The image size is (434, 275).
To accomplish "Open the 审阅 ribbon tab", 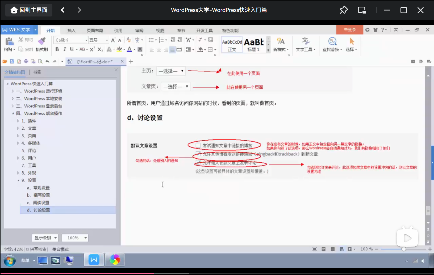I will click(139, 31).
